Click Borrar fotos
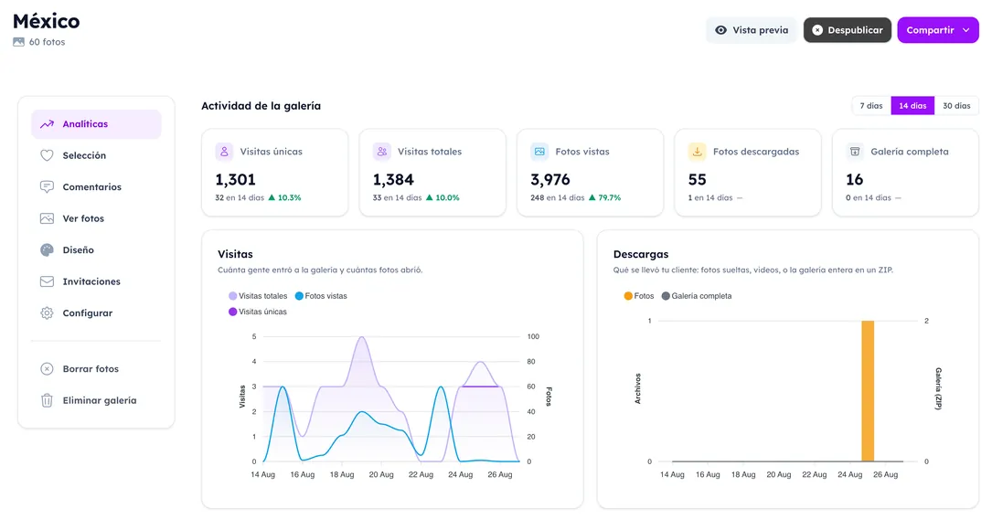992x519 pixels. pos(96,369)
